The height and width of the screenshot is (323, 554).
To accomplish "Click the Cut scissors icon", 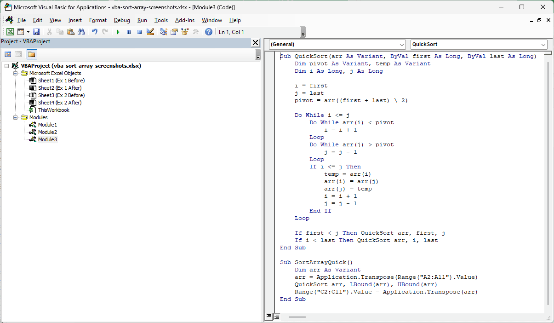I will click(49, 32).
